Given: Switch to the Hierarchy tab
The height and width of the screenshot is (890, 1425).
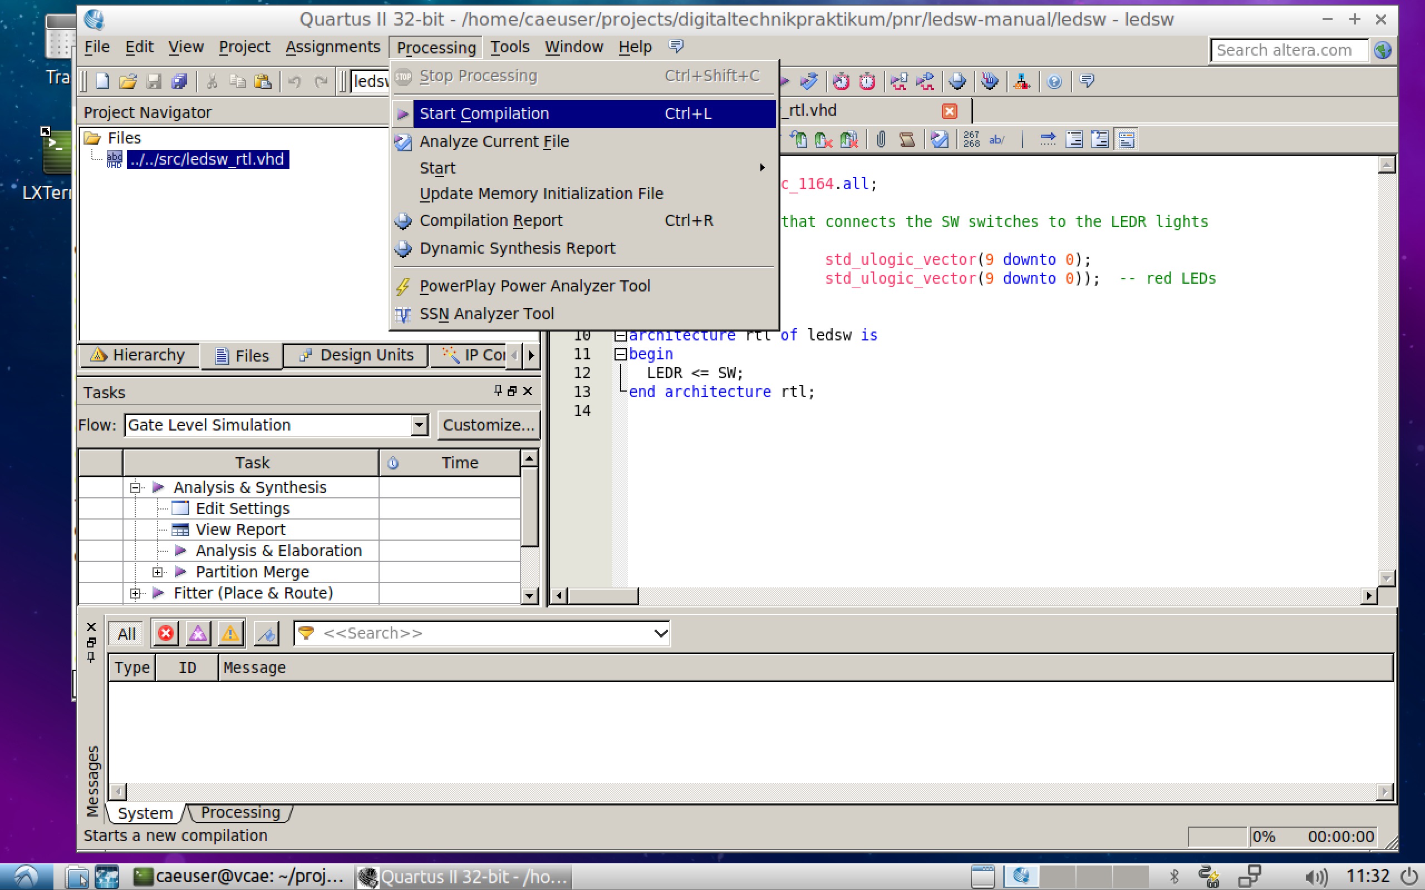Looking at the screenshot, I should 139,355.
